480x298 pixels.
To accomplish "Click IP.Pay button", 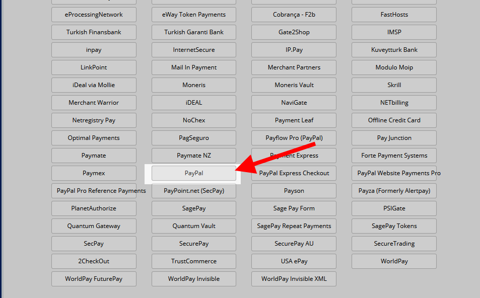I will point(294,50).
